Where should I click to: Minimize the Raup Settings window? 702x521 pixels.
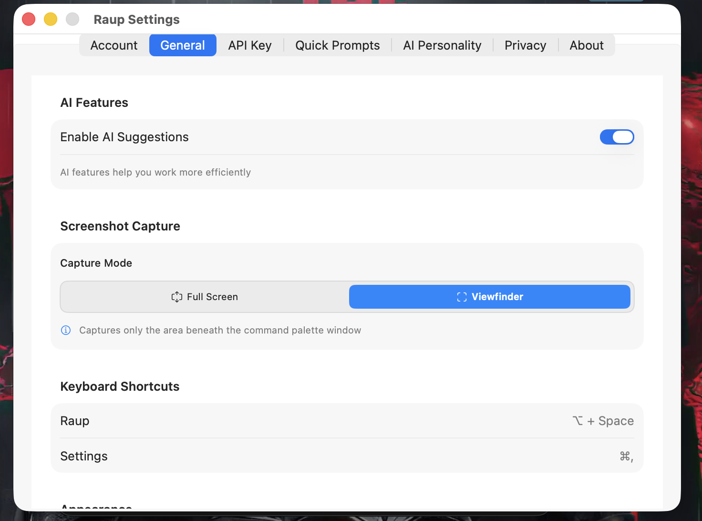51,19
